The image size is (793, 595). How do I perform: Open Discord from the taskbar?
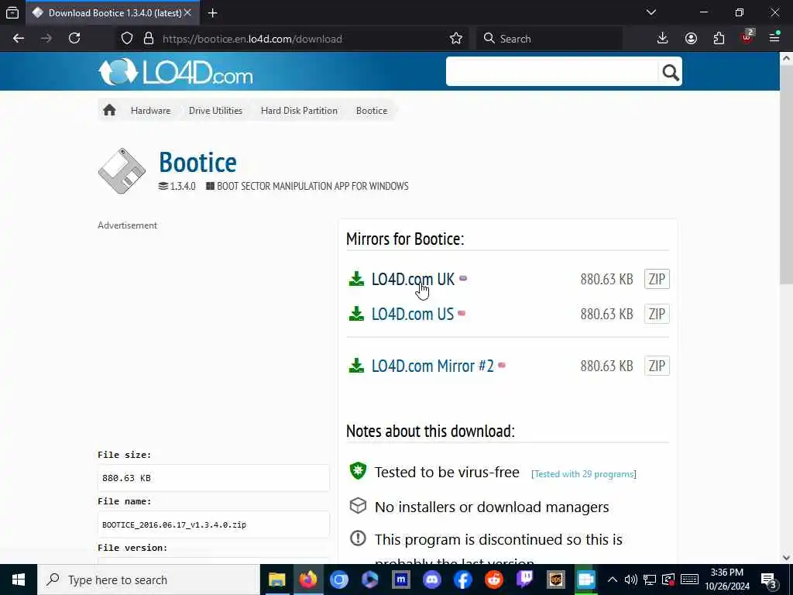point(432,580)
